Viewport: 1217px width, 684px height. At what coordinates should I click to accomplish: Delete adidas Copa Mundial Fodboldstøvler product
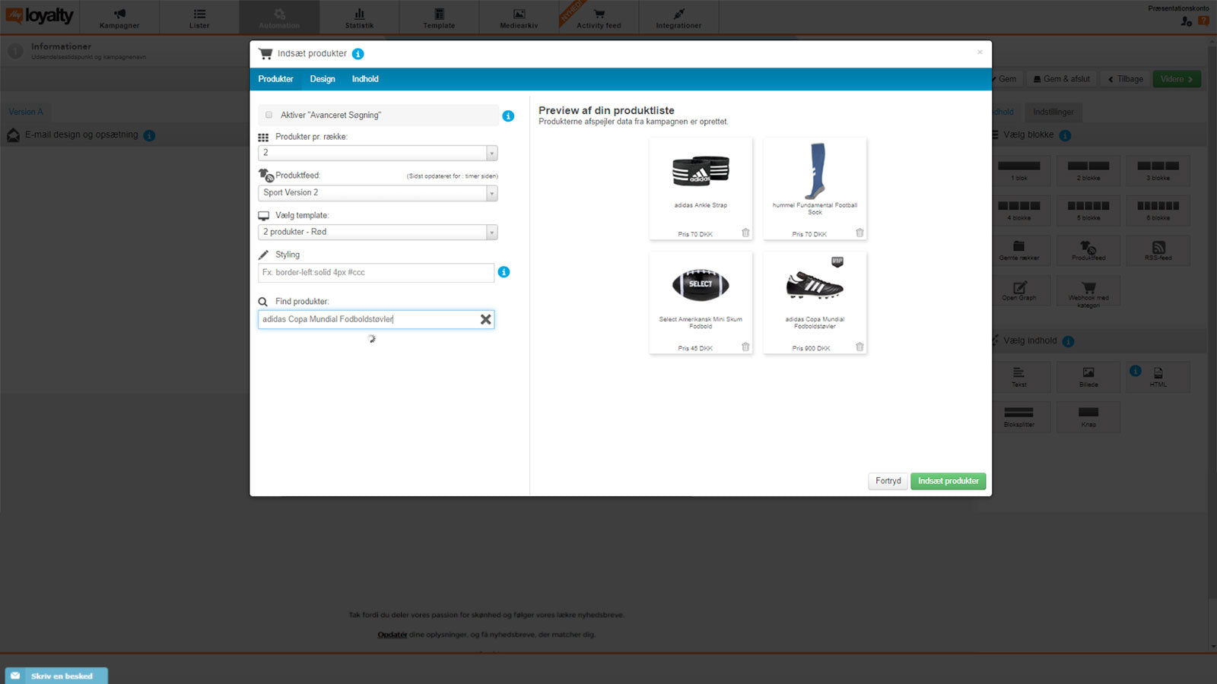point(860,347)
